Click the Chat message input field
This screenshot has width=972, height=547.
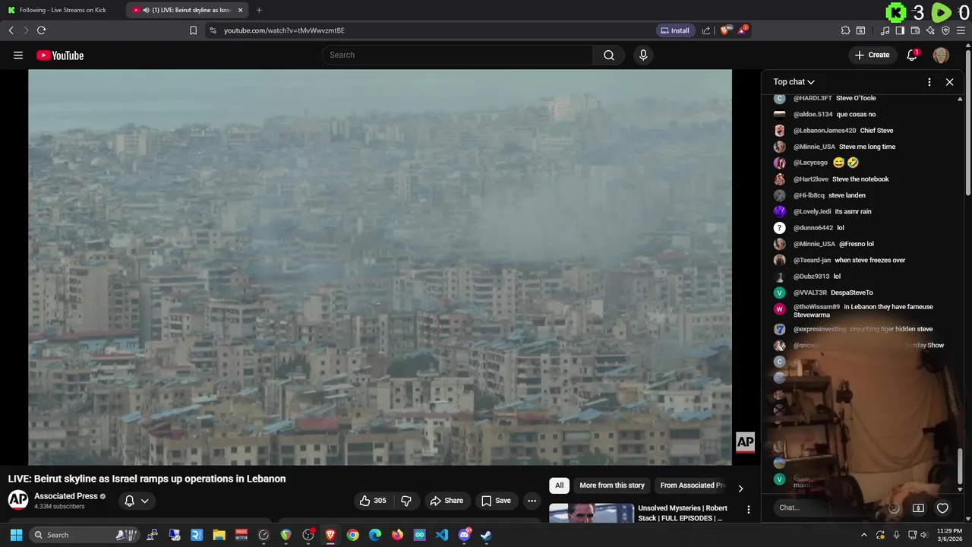[828, 507]
